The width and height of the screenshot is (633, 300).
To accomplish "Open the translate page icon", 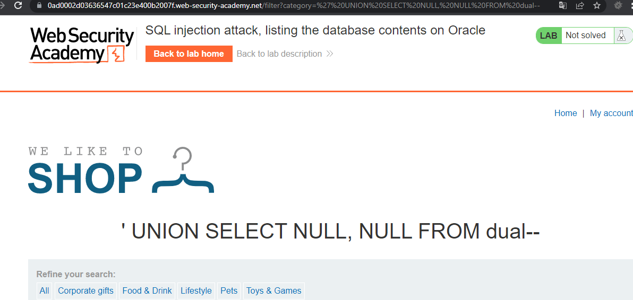I will 563,6.
